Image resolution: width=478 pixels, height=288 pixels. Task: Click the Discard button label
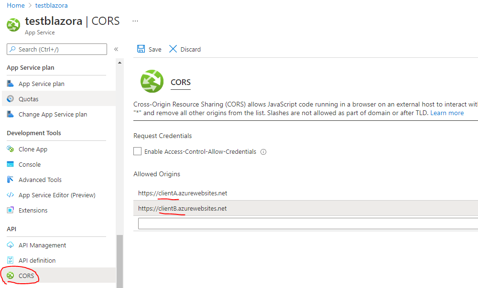[x=191, y=49]
